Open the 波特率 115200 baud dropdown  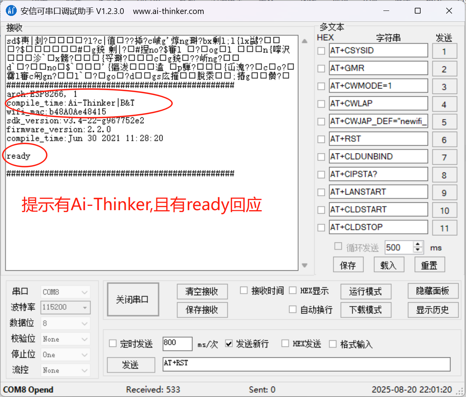click(65, 307)
